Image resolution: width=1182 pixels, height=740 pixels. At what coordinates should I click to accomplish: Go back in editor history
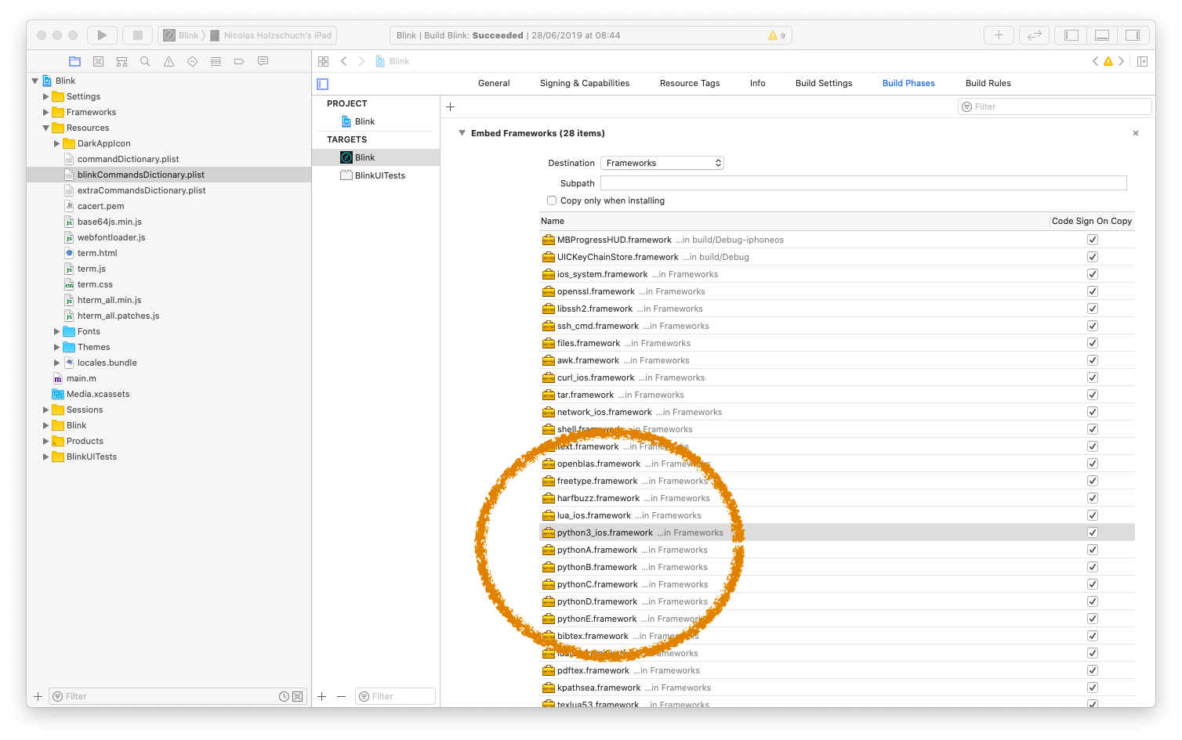(x=343, y=61)
